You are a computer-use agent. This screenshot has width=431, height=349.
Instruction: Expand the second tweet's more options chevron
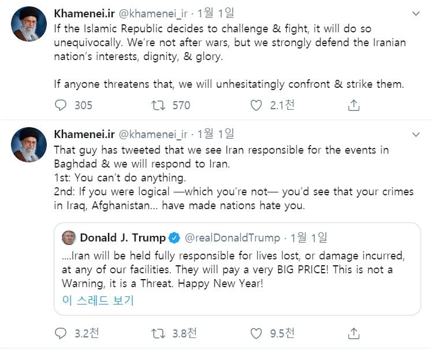point(415,134)
